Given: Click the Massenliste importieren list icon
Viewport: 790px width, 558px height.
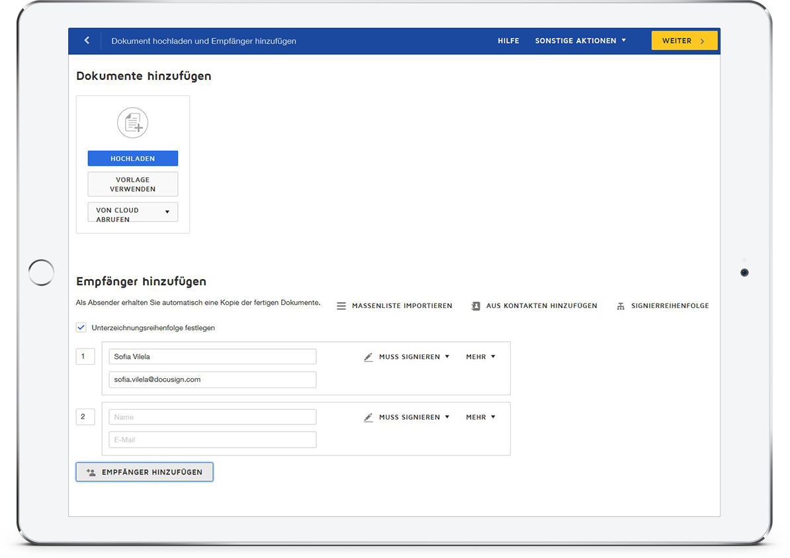Looking at the screenshot, I should click(x=341, y=306).
